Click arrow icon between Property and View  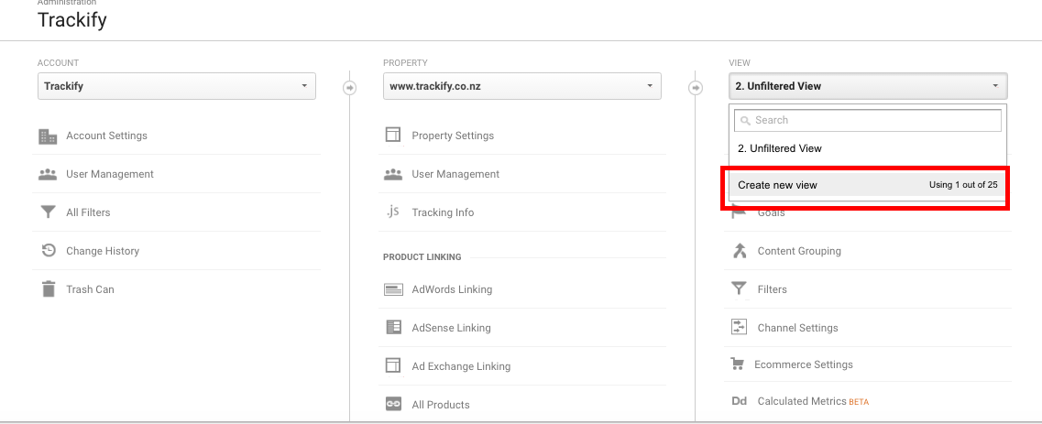pyautogui.click(x=695, y=88)
